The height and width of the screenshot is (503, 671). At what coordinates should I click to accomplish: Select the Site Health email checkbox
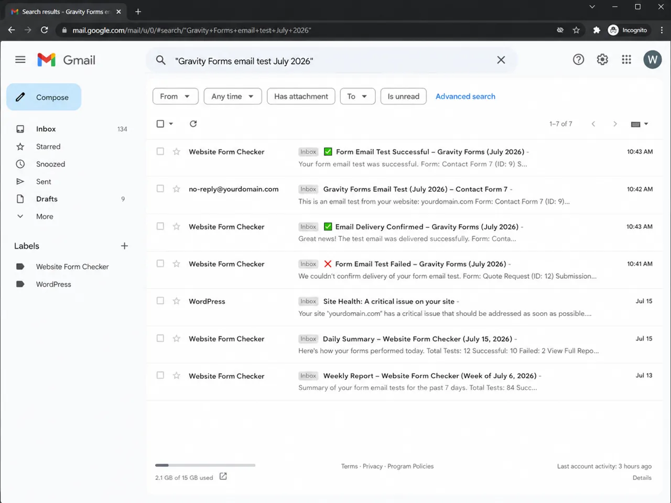tap(160, 301)
